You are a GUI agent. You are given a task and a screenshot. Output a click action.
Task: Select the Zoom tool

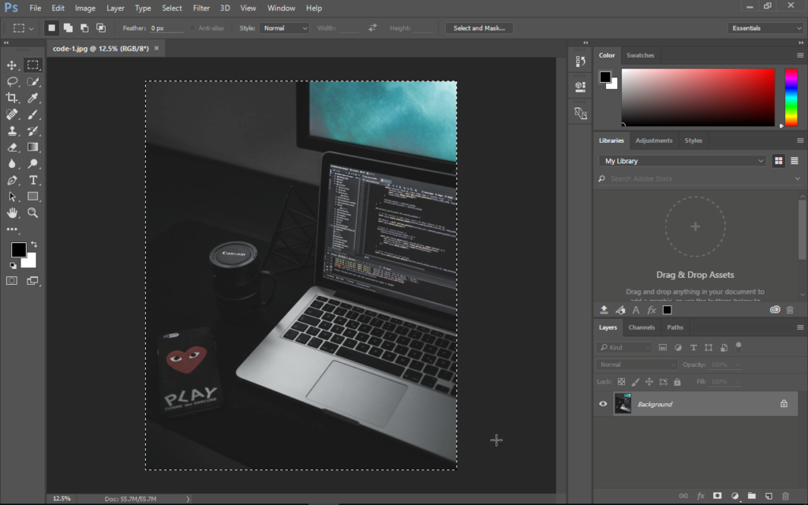click(32, 212)
